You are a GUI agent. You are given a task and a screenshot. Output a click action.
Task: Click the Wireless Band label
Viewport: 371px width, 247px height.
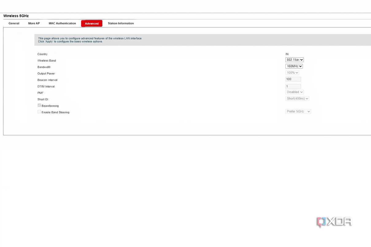click(47, 61)
